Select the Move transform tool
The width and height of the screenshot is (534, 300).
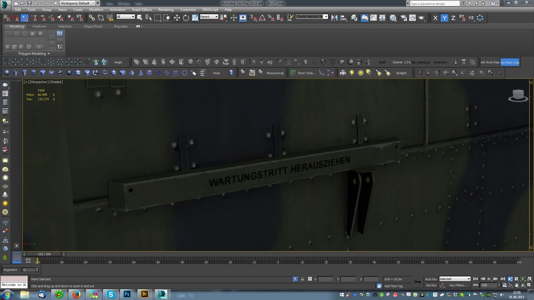177,18
